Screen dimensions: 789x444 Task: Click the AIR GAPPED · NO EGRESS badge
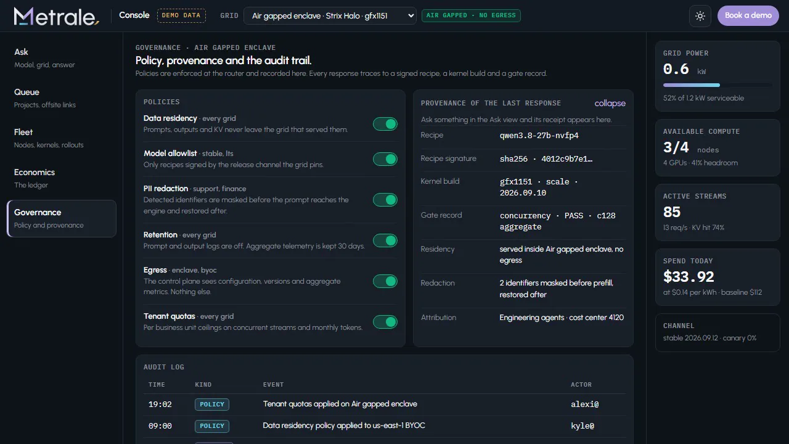471,15
